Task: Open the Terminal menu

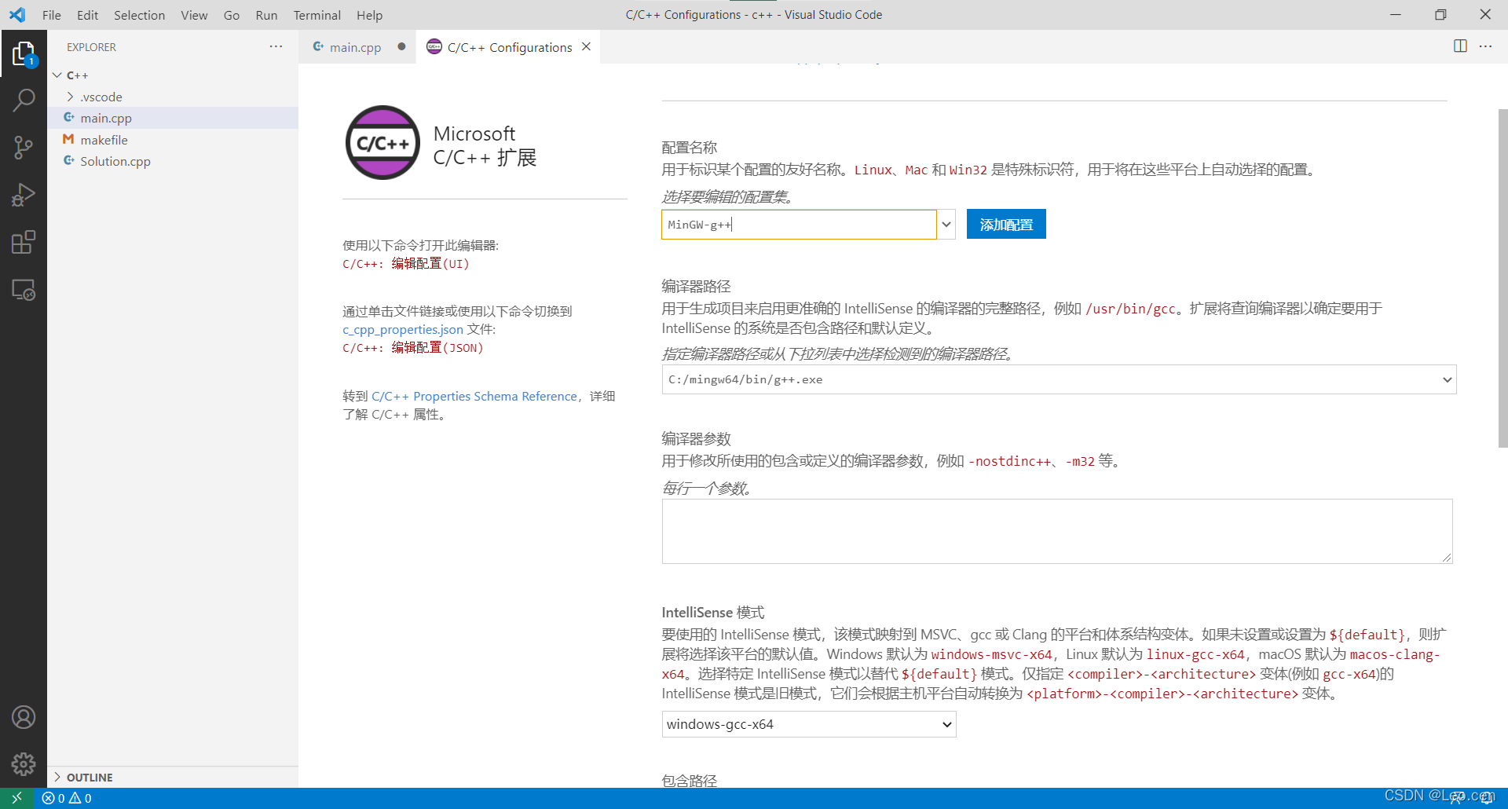Action: [x=317, y=15]
